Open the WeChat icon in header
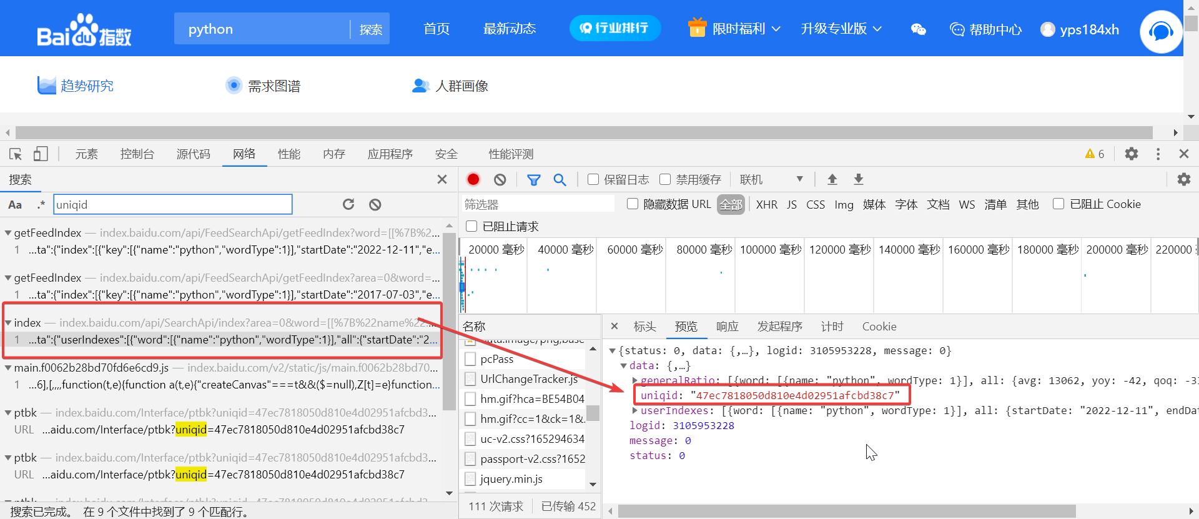 [918, 29]
